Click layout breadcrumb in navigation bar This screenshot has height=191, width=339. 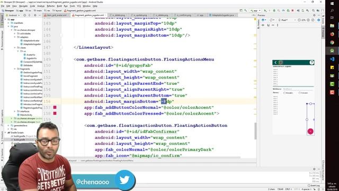(x=57, y=11)
